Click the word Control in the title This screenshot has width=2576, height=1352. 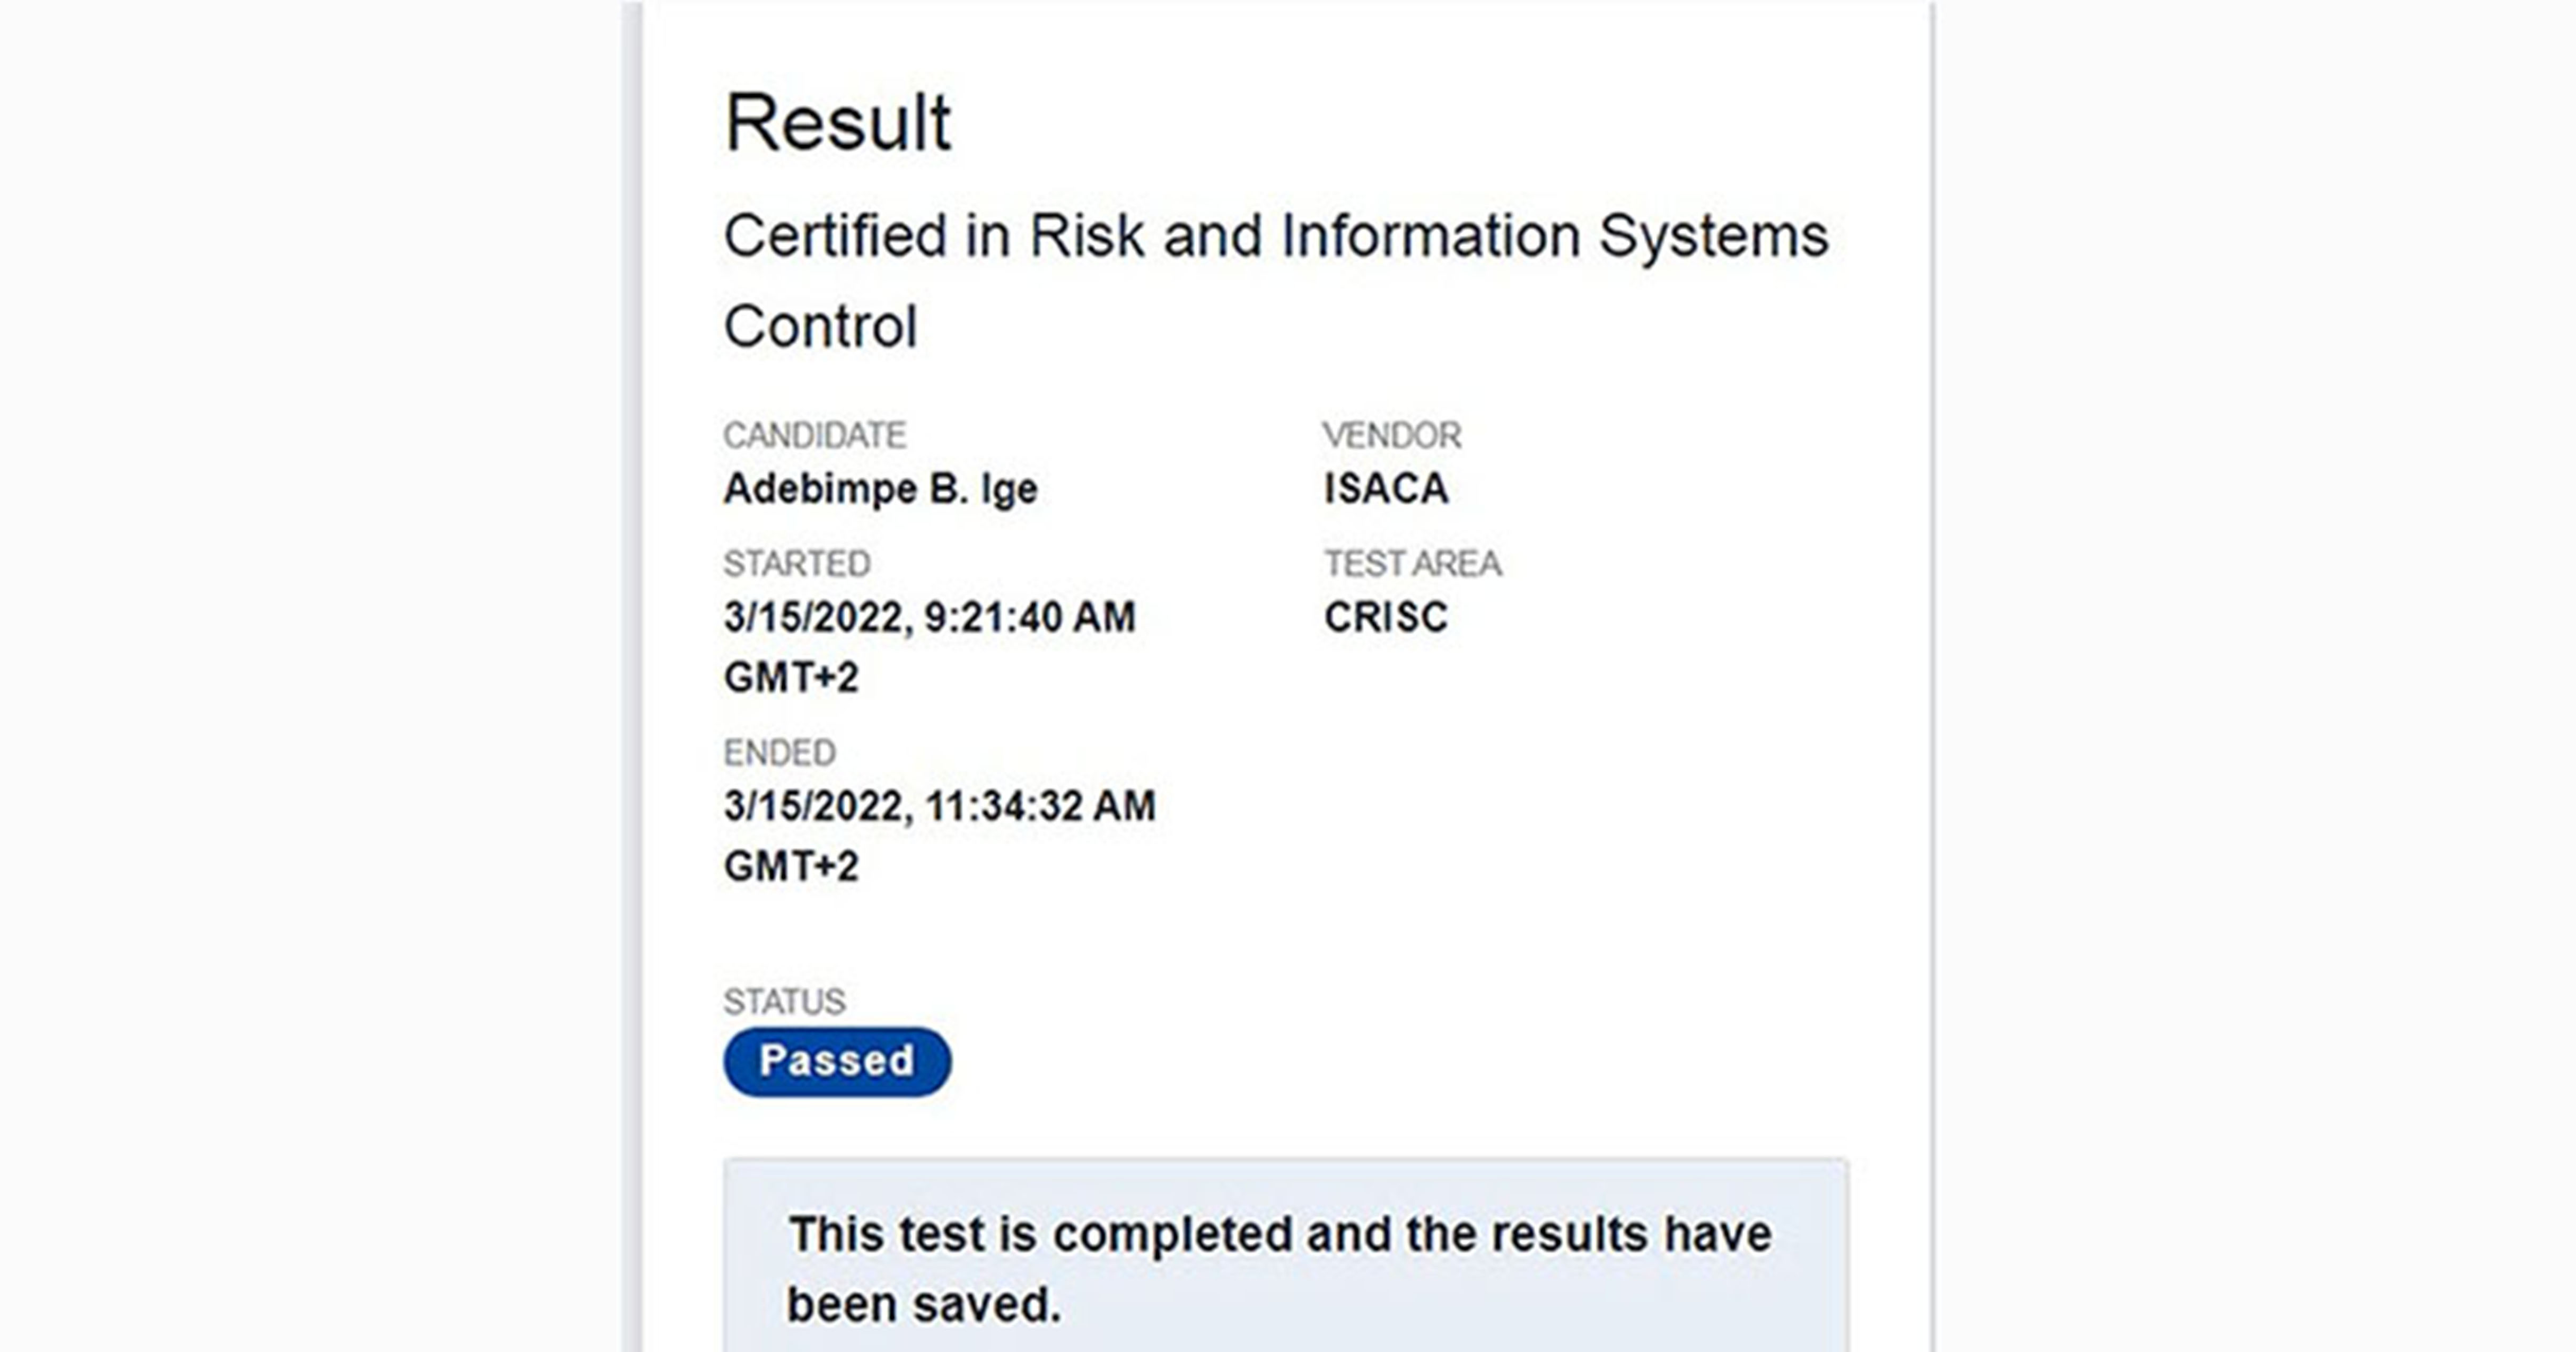[820, 327]
